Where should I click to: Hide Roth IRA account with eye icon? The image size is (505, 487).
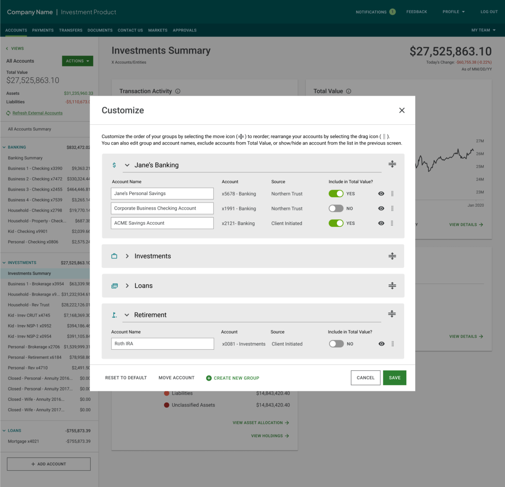(381, 344)
